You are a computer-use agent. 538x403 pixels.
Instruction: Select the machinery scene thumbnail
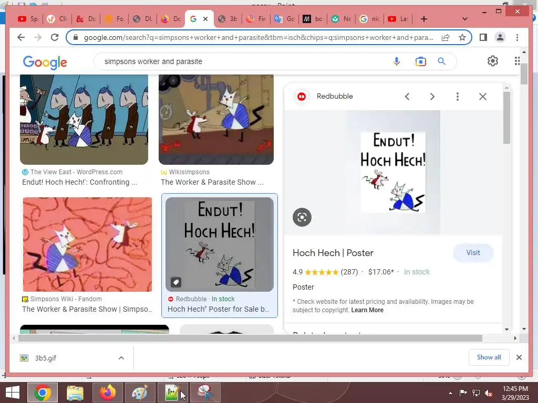point(216,120)
